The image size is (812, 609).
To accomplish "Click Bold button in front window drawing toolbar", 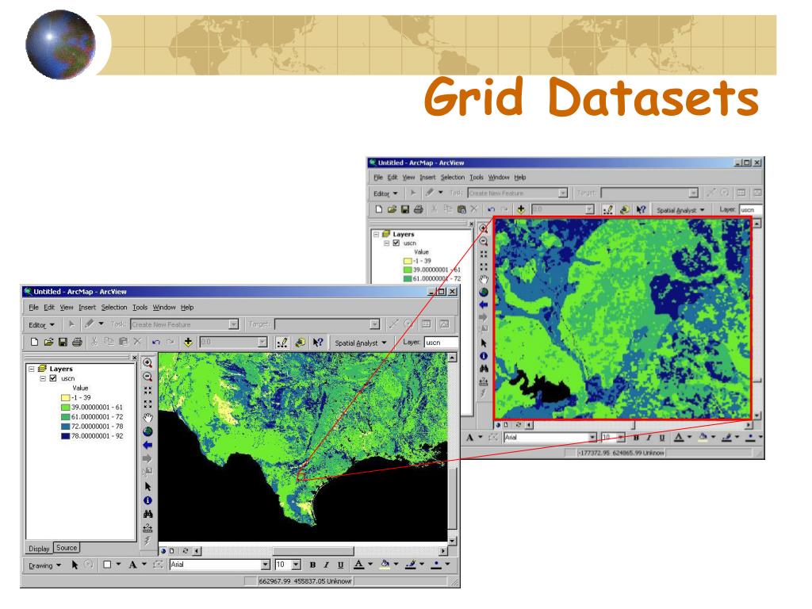I will pos(312,565).
